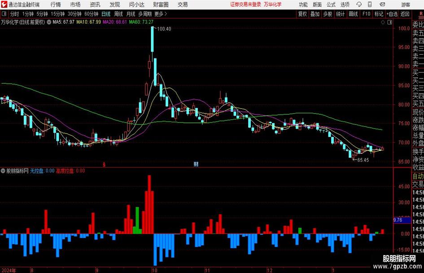Select the 周线 weekly chart tab
This screenshot has height=273, width=424.
pos(118,14)
